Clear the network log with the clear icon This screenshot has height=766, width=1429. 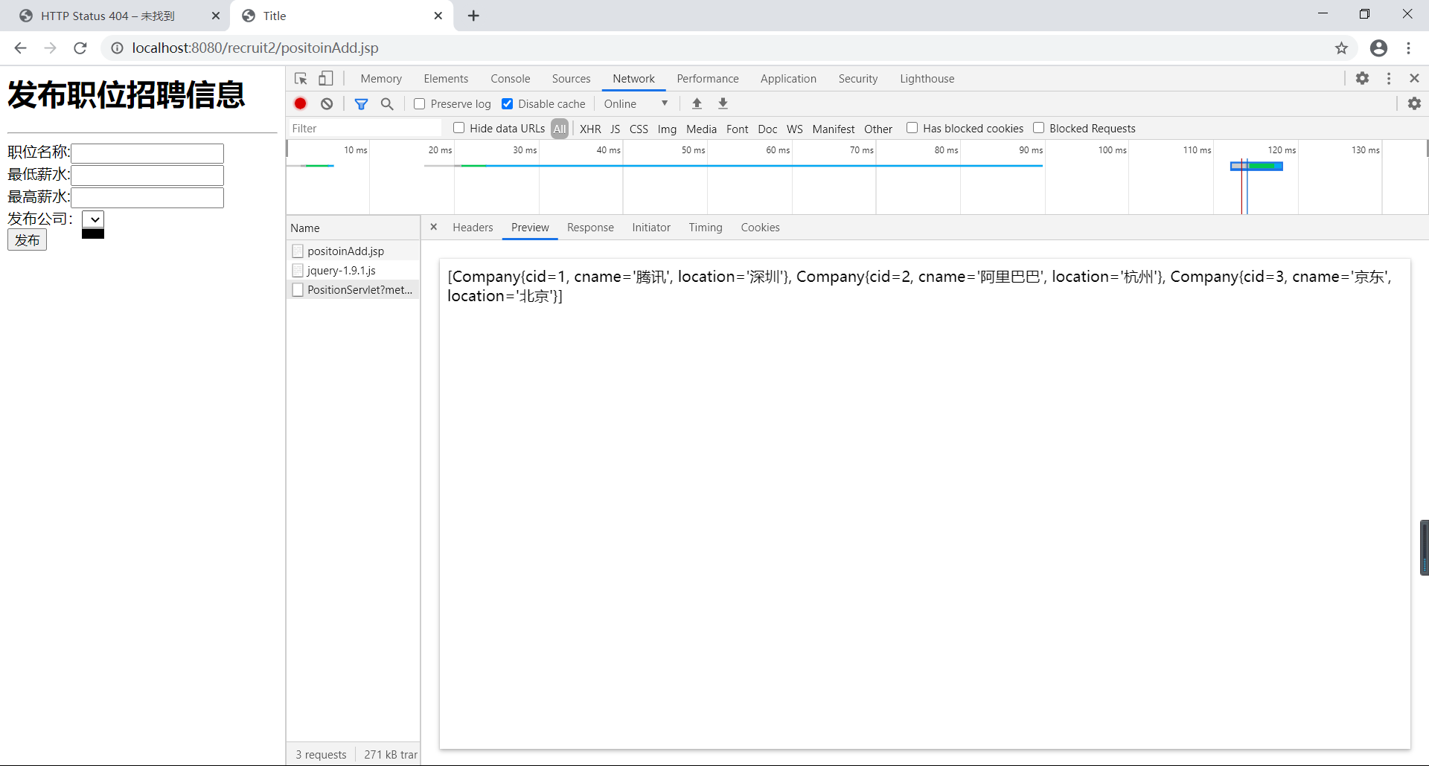pos(326,103)
